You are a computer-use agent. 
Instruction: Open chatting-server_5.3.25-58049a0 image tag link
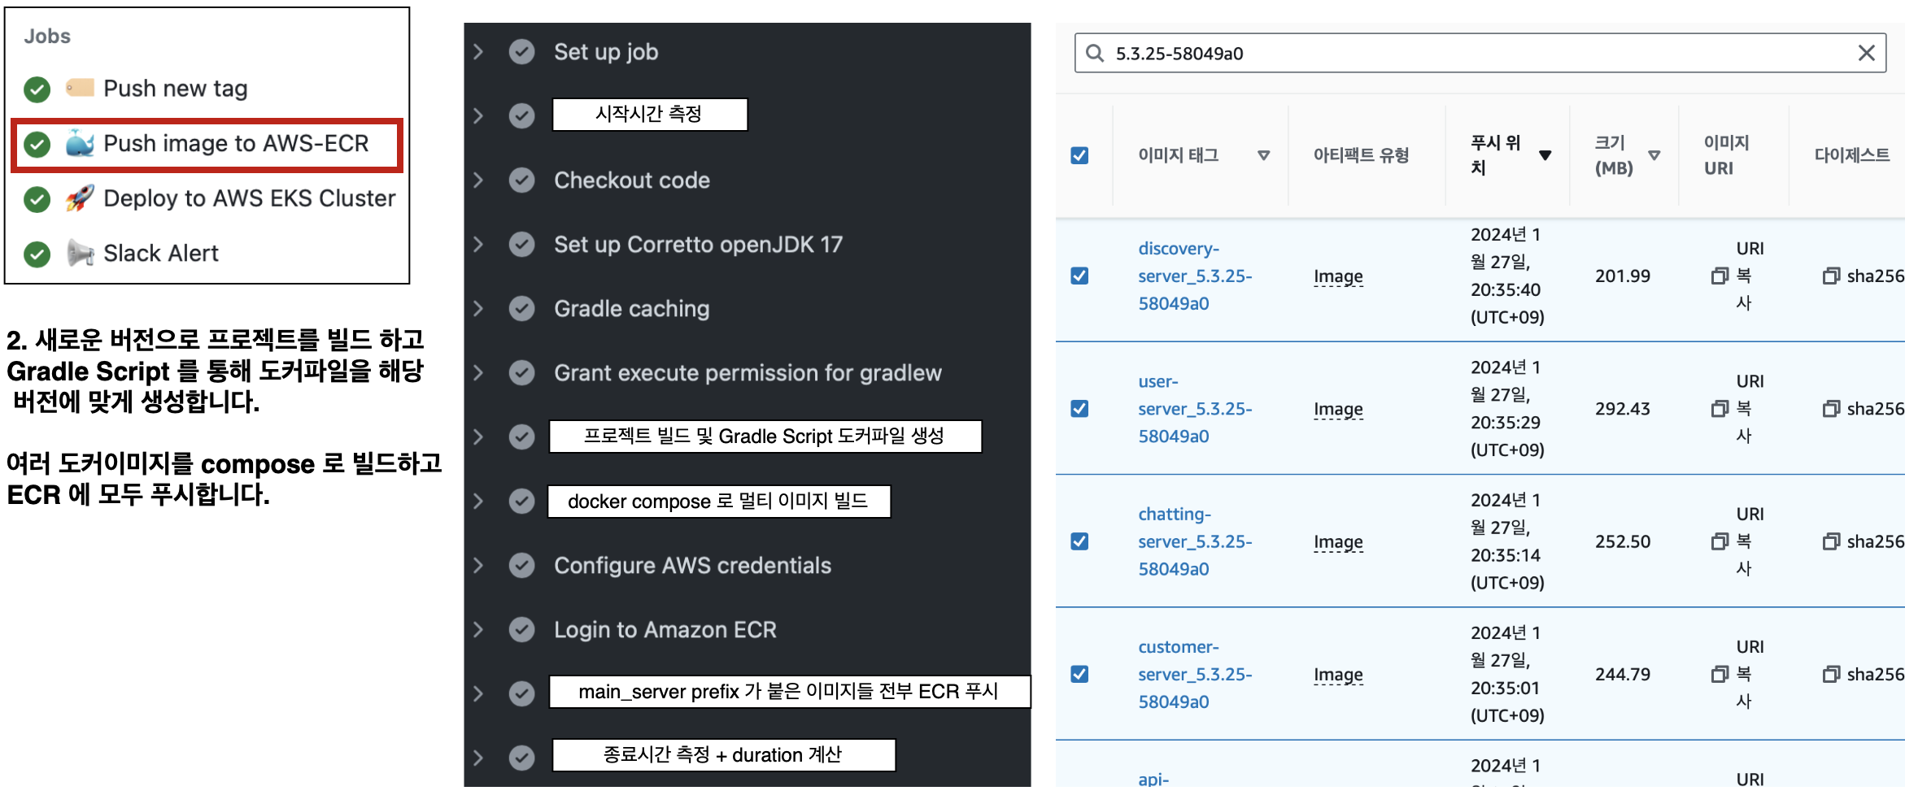[x=1195, y=541]
